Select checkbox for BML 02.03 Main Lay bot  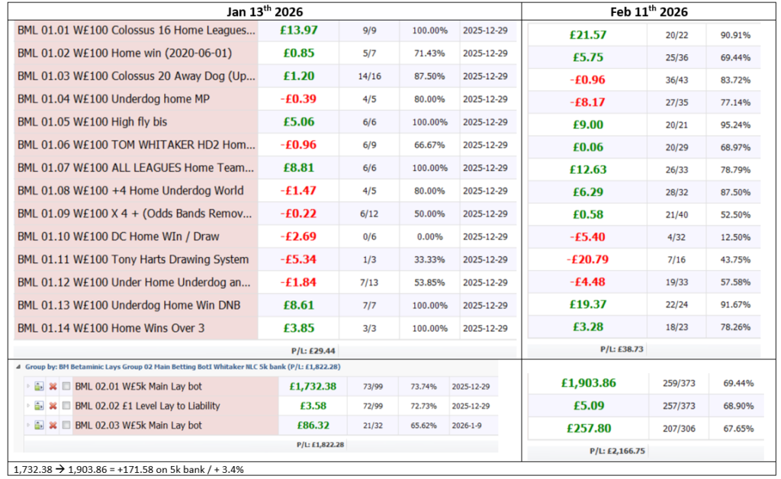[66, 426]
